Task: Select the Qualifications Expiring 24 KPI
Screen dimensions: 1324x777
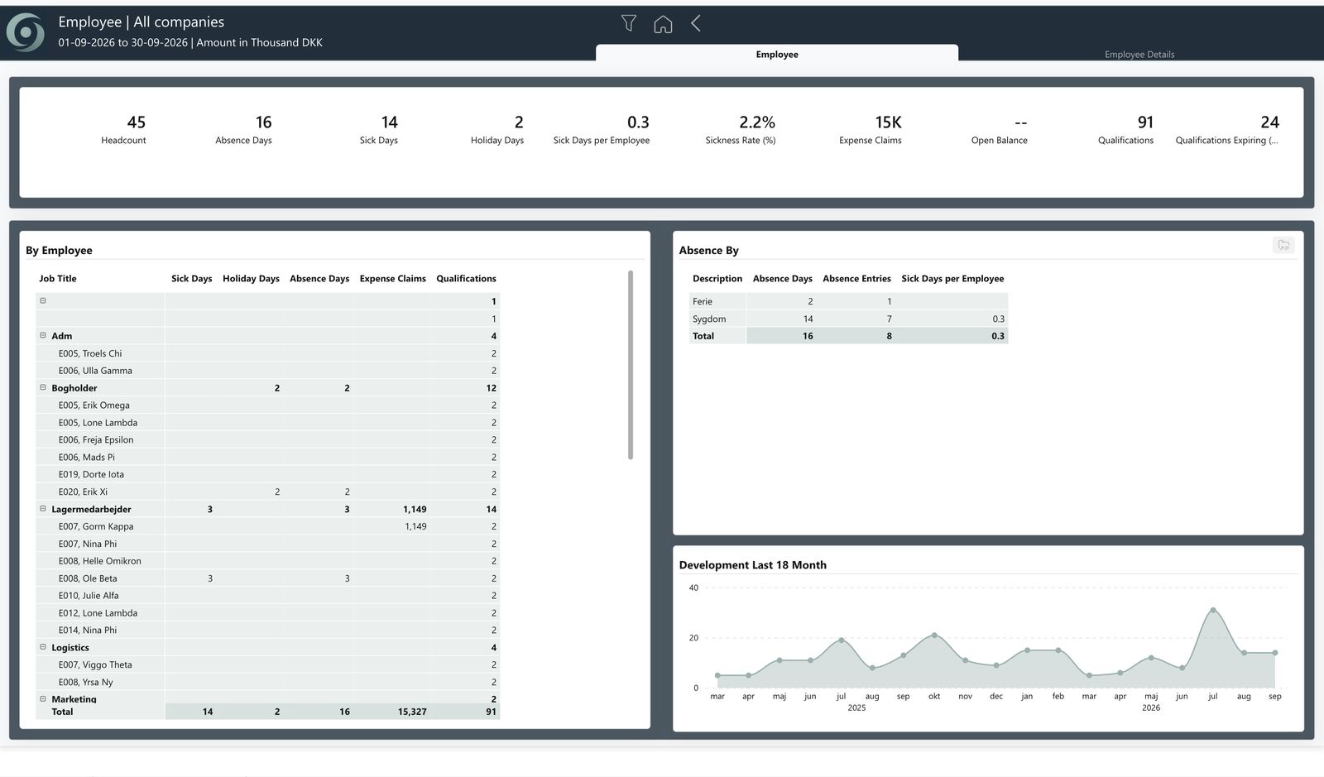Action: coord(1227,130)
